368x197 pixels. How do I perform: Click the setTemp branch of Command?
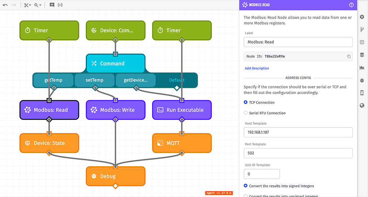pos(94,80)
